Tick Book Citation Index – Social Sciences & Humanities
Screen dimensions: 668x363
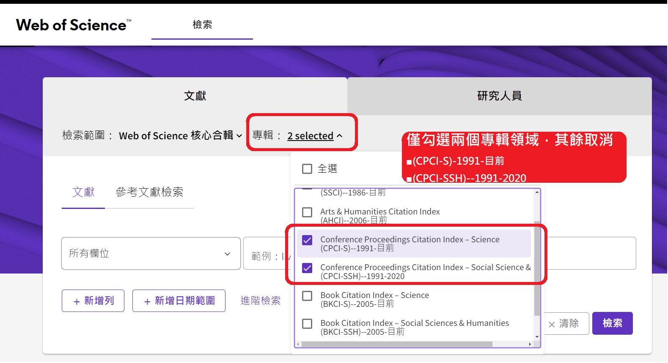[307, 324]
